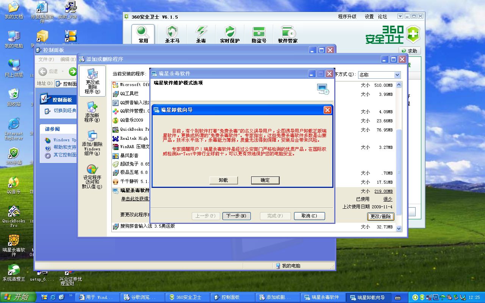Click the 12:25 clock in system tray
Image resolution: width=485 pixels, height=303 pixels.
point(474,298)
